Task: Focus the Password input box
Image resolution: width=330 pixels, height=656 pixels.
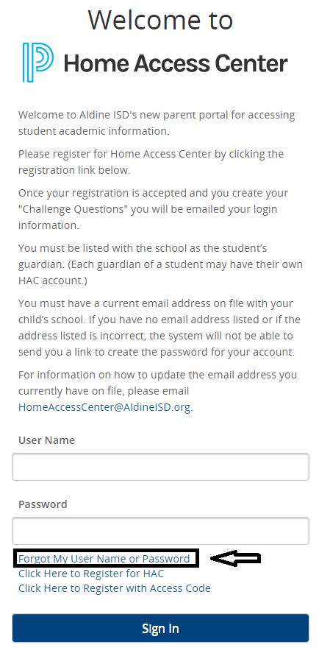Action: (x=160, y=531)
